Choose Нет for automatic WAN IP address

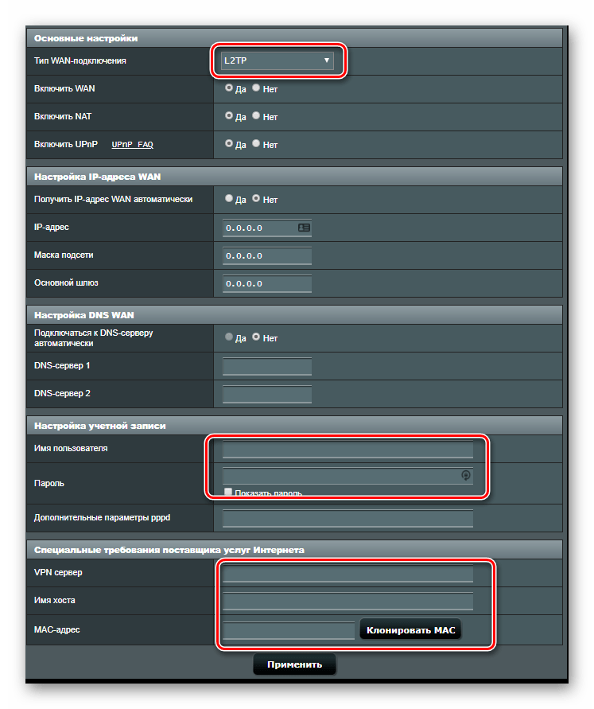[x=256, y=198]
